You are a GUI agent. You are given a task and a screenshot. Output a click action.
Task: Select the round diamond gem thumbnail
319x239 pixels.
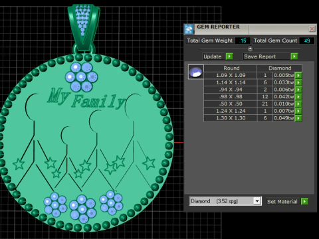click(196, 72)
